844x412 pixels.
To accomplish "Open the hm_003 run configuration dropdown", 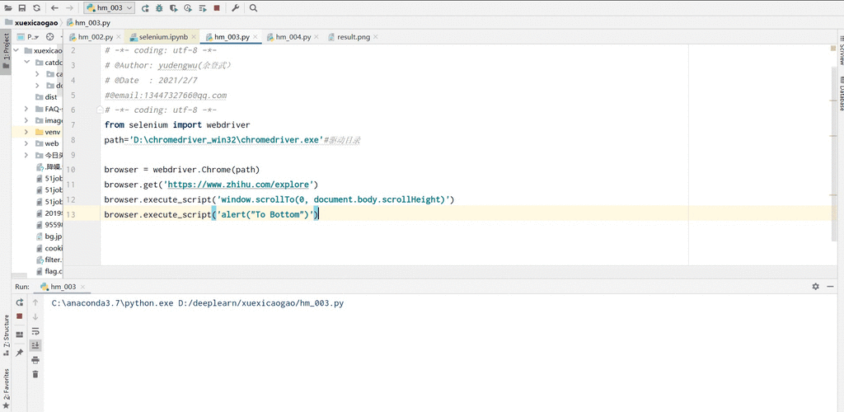I will click(x=110, y=8).
